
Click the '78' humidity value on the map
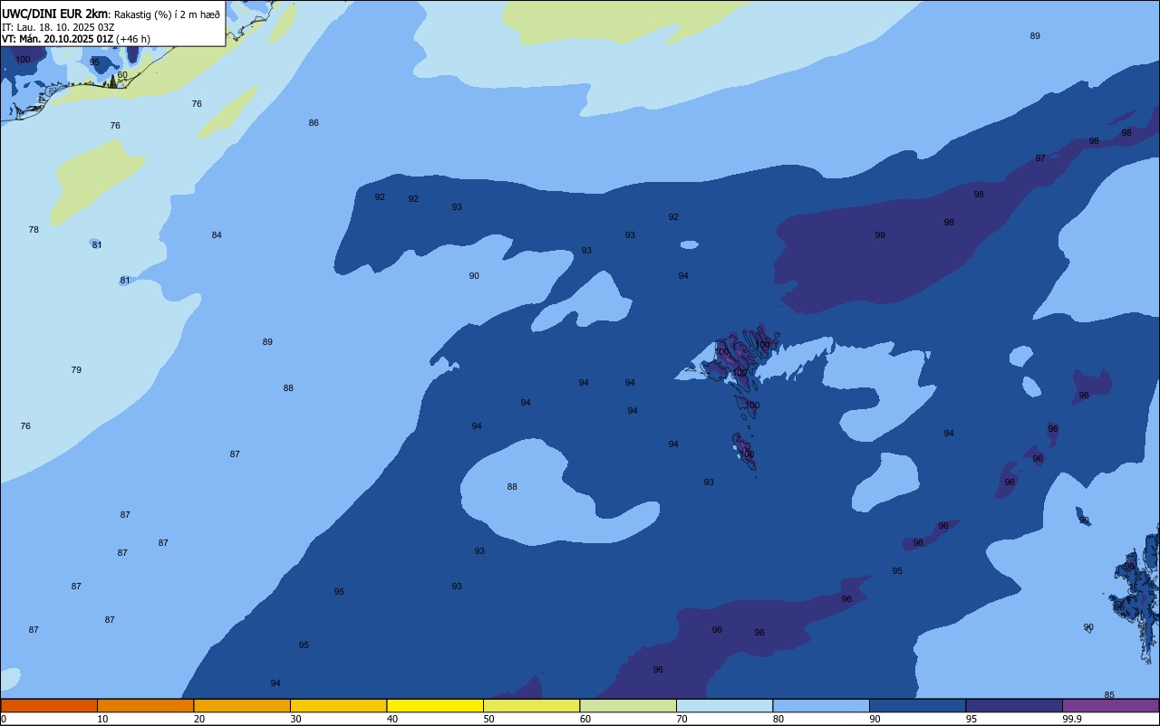tap(34, 230)
